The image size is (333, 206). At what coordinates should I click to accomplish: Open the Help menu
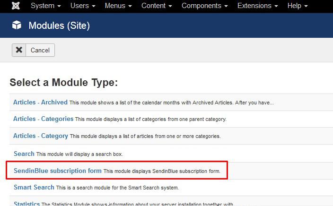(298, 6)
